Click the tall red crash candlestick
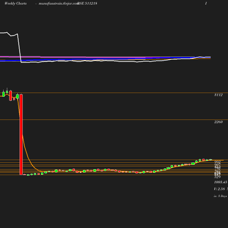Screen dimensions: 228x228 pos(21,135)
